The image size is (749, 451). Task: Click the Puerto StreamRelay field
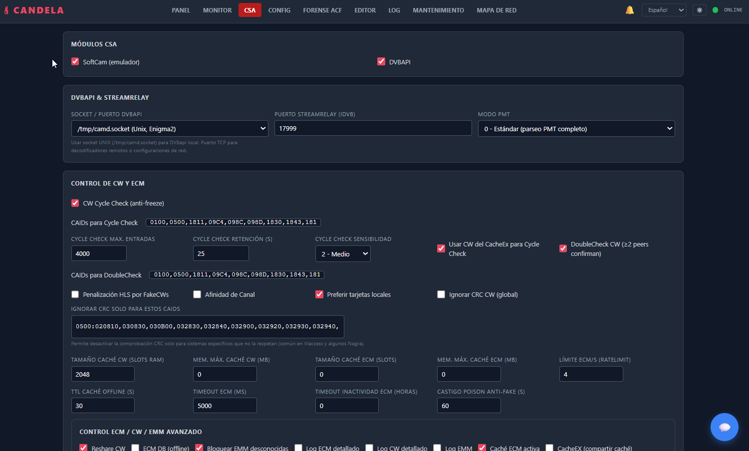373,128
